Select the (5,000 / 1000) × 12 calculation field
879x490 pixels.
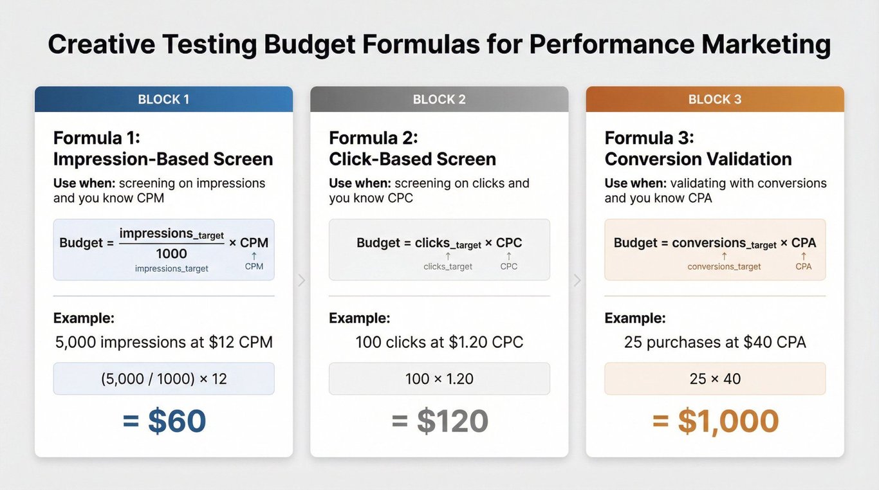(163, 379)
